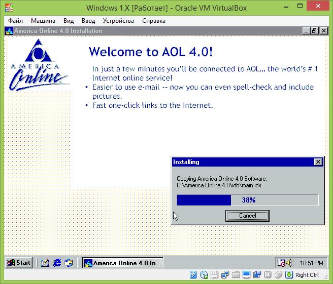Restore the America Online Installation window

[x=314, y=31]
